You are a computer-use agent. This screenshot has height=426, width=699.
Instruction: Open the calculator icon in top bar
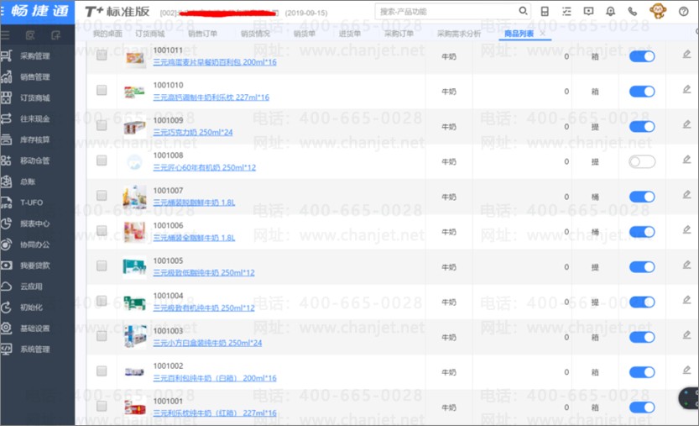(545, 12)
